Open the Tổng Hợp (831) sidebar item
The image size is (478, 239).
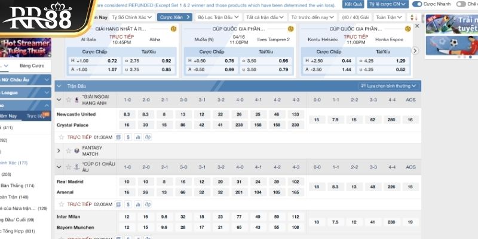(x=17, y=231)
